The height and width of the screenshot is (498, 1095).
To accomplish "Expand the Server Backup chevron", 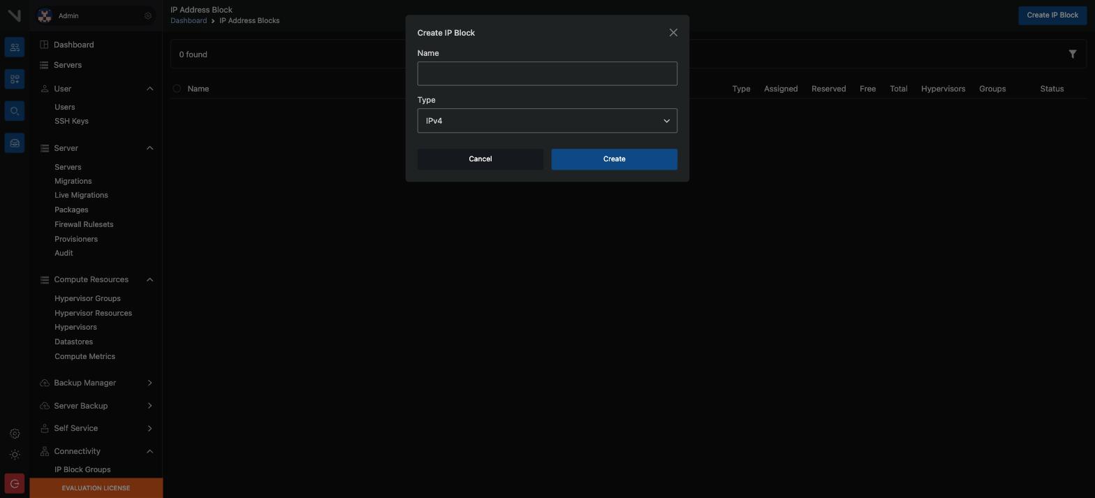I will point(149,406).
